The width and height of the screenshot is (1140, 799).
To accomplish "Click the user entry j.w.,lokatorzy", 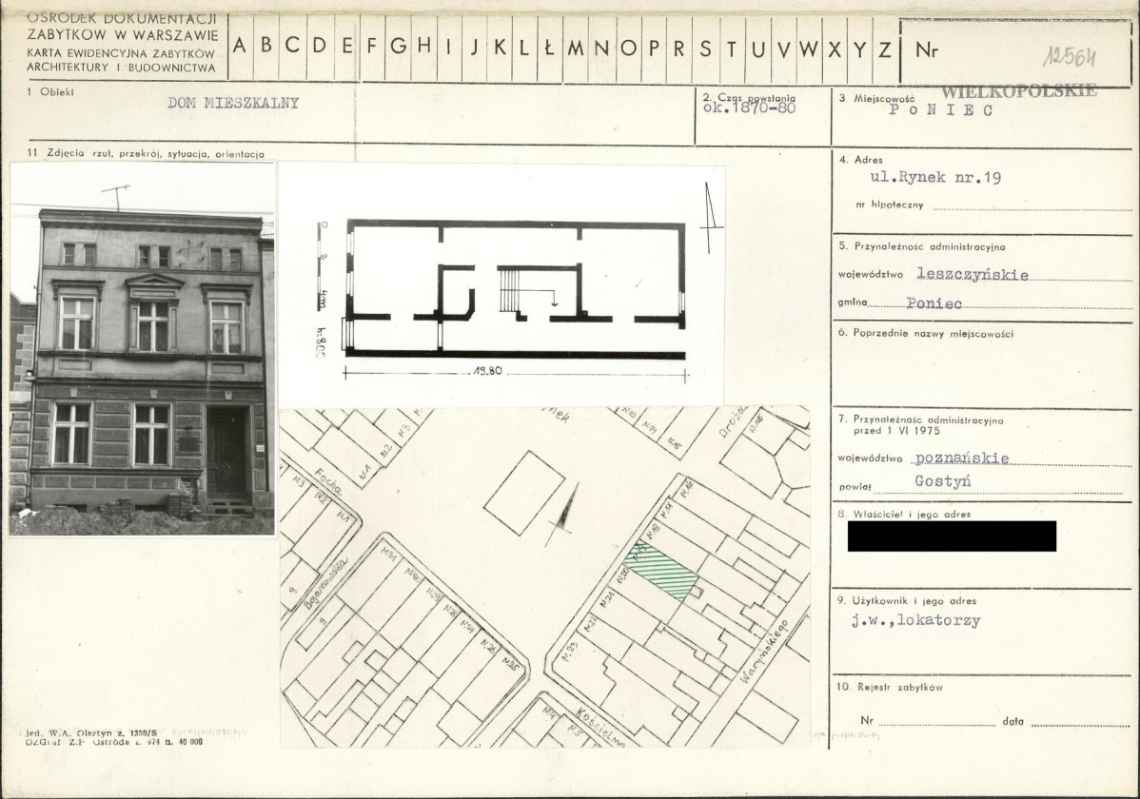I will pyautogui.click(x=916, y=621).
